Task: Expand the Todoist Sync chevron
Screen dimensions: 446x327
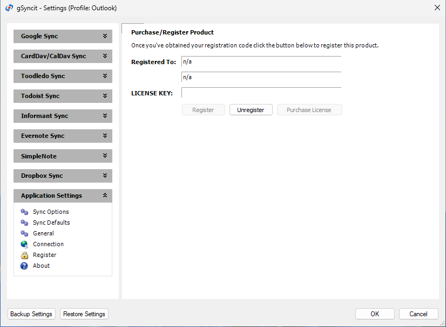Action: (x=105, y=96)
